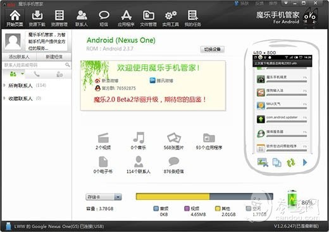Image resolution: width=329 pixels, height=232 pixels.
Task: Click the Android (Nexus One) device title
Action: [121, 40]
